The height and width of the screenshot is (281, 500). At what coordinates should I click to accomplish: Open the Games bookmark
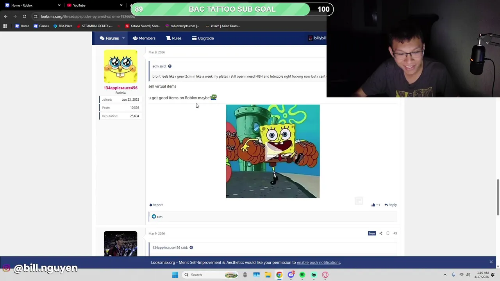41,26
